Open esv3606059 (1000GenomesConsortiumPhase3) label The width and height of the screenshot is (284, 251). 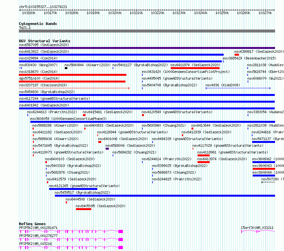coord(68,119)
